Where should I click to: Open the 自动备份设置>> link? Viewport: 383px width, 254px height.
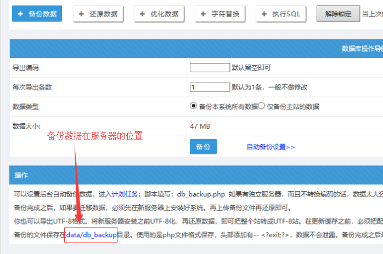271,147
